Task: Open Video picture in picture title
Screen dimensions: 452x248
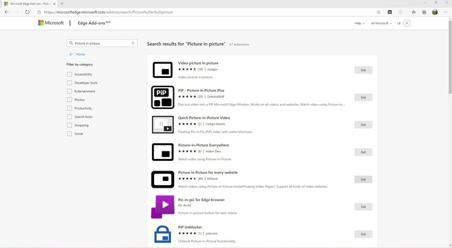Action: point(198,63)
